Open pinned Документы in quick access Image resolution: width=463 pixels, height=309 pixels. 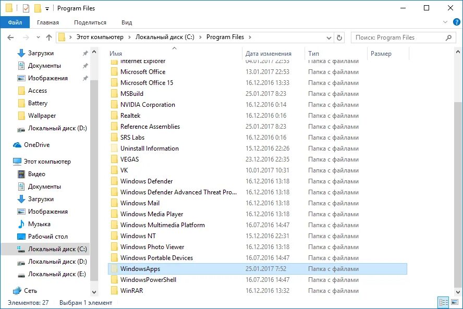pyautogui.click(x=44, y=66)
